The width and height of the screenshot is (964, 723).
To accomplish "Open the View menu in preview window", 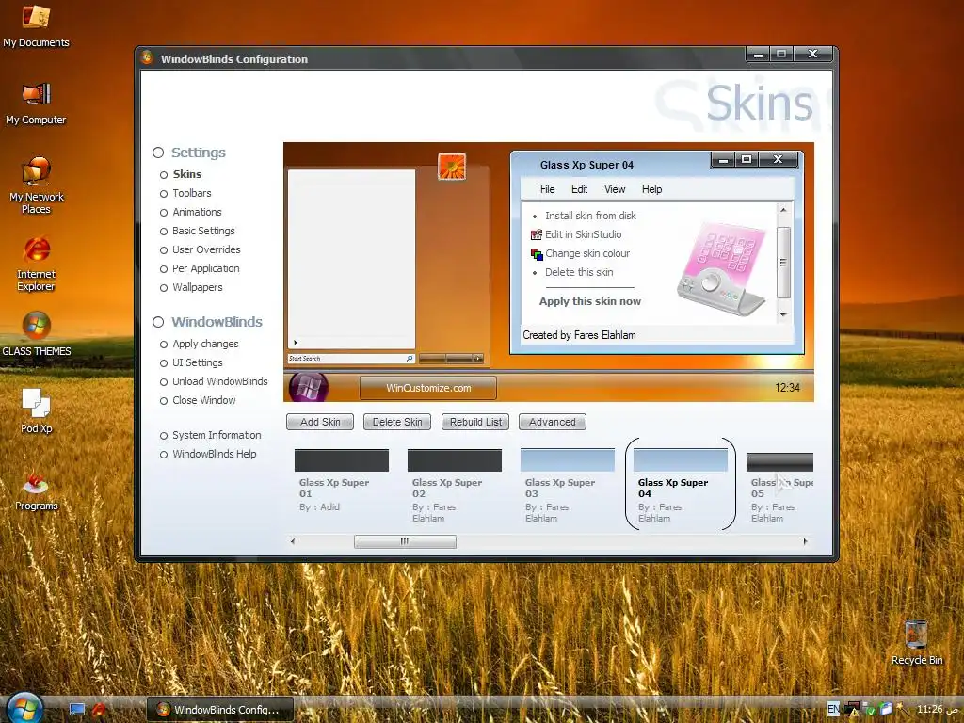I will pyautogui.click(x=614, y=189).
